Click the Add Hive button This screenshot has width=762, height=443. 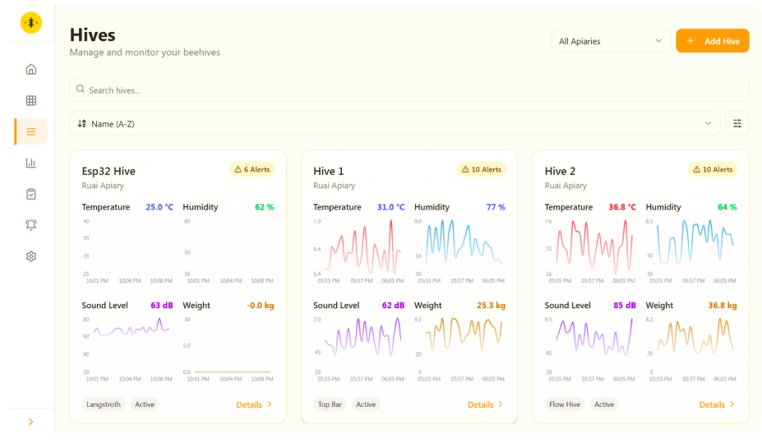pyautogui.click(x=713, y=41)
